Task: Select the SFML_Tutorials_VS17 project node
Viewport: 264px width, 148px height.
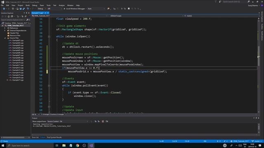Action: click(16, 25)
